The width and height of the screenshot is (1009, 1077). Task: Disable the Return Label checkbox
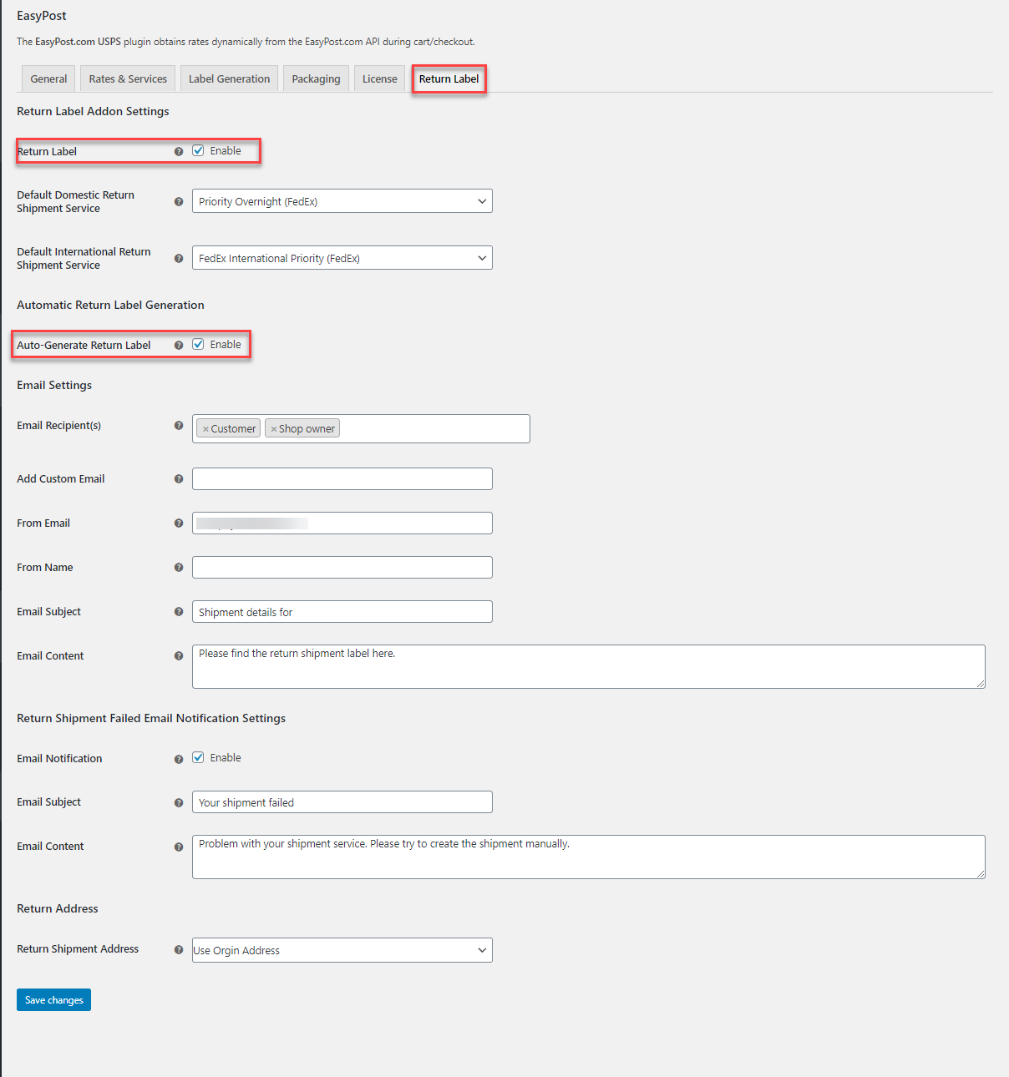pyautogui.click(x=198, y=150)
